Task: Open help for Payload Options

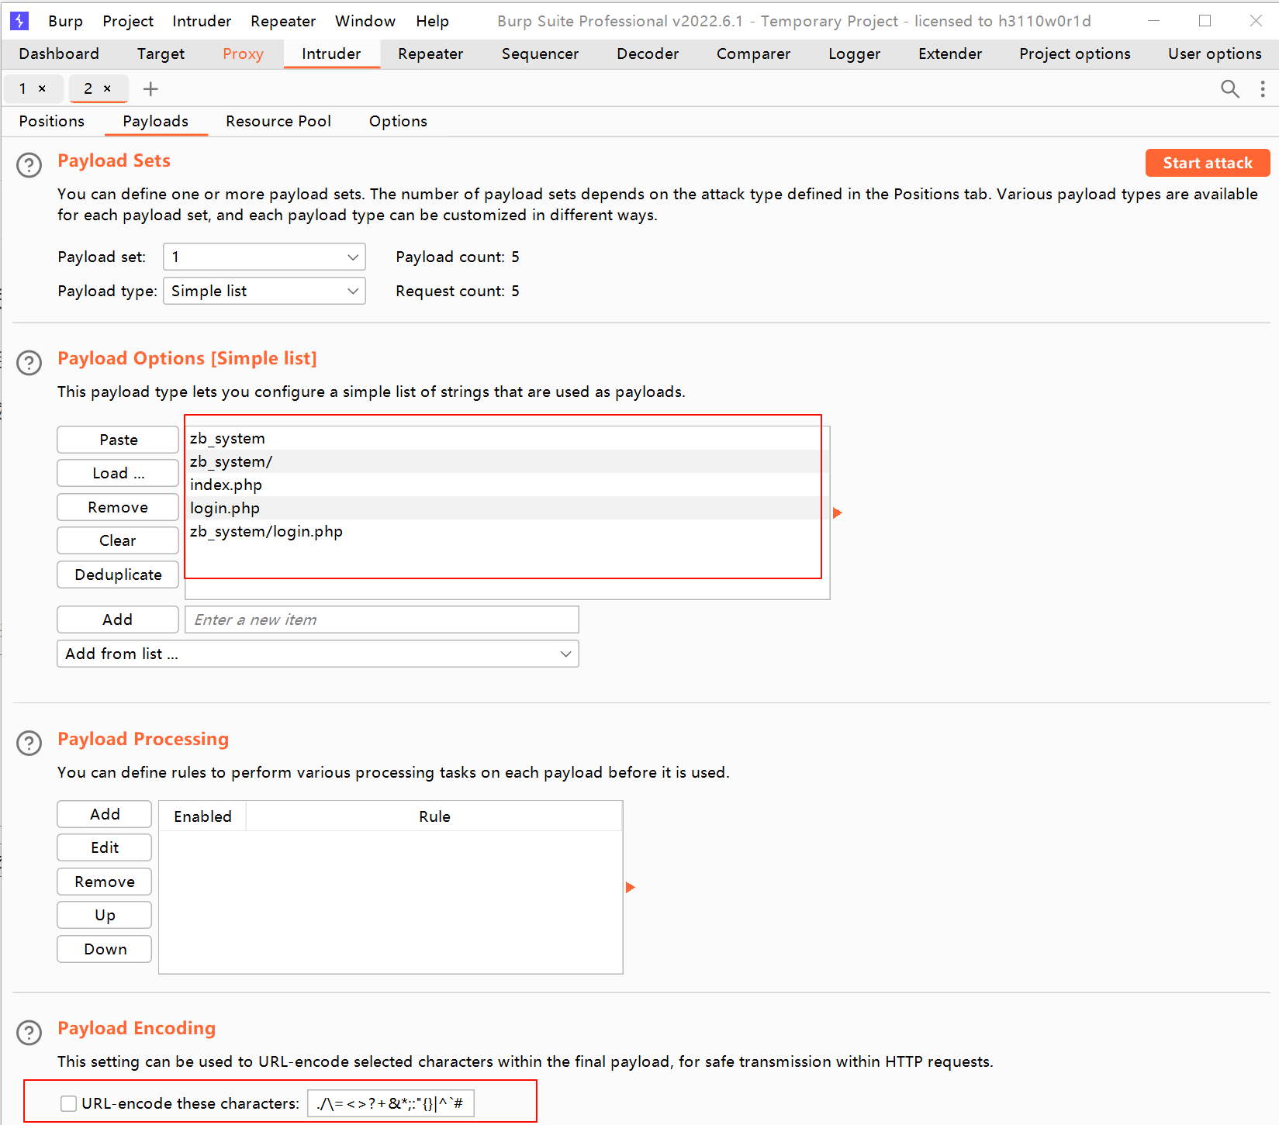Action: click(x=29, y=363)
